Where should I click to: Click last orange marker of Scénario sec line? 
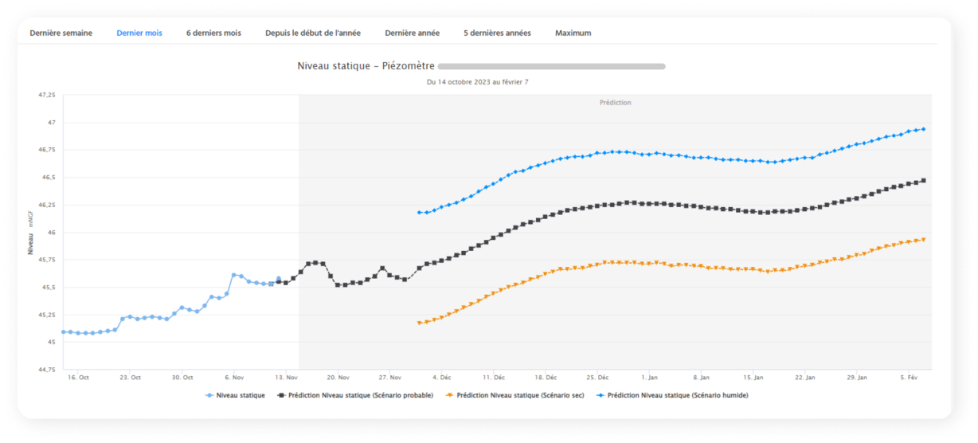[x=923, y=239]
